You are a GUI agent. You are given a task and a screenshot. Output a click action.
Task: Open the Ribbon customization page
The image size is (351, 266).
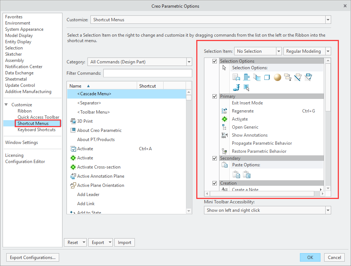25,111
